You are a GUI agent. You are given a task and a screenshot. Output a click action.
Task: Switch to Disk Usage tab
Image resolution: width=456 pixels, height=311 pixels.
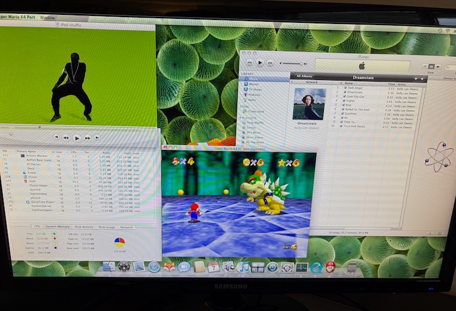(x=107, y=227)
